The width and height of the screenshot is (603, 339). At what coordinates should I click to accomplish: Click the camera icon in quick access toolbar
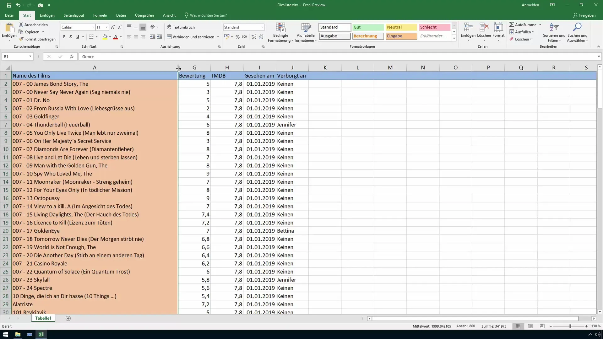click(40, 5)
